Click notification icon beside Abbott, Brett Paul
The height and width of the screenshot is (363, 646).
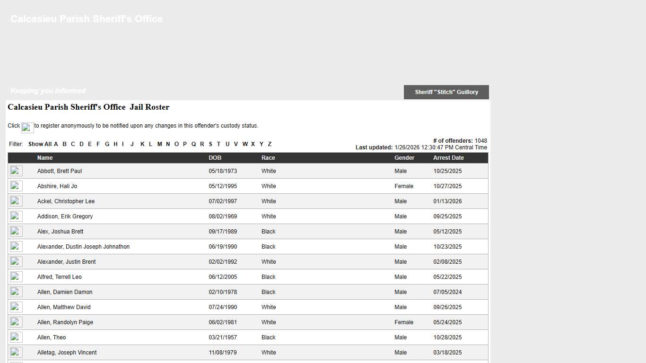point(16,171)
